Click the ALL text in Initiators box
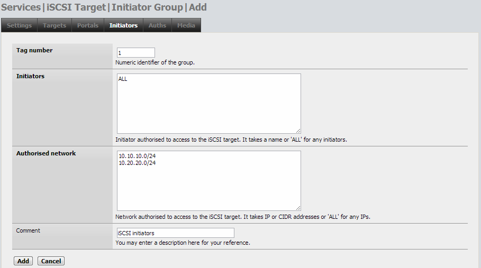 click(x=123, y=79)
